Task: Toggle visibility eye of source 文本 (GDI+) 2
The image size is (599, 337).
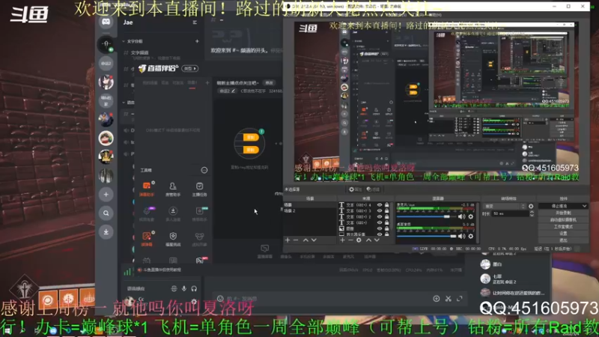Action: [380, 216]
